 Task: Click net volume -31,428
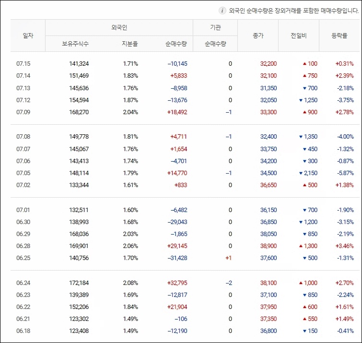177,258
